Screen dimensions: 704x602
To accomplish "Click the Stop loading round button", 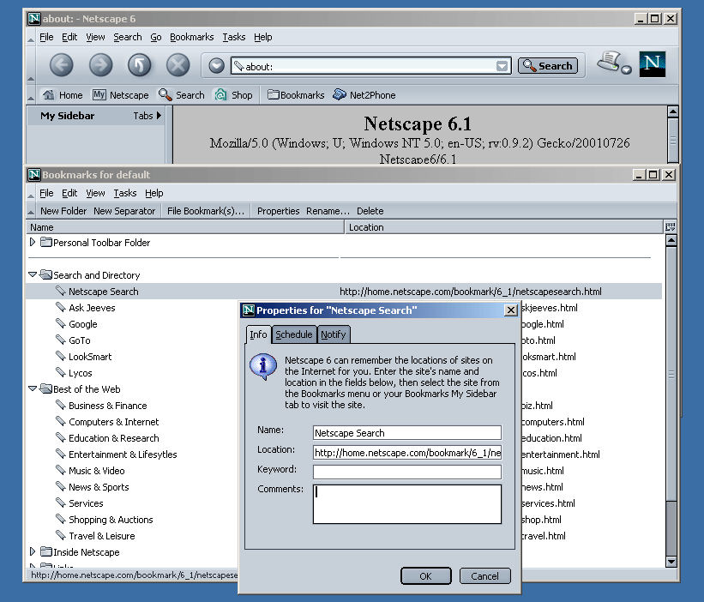I will 178,65.
